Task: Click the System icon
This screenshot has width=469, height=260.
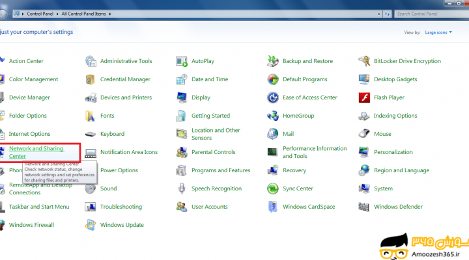Action: (x=364, y=188)
